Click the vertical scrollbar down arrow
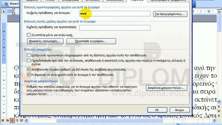Viewport: 222px width, 125px height. 219,101
